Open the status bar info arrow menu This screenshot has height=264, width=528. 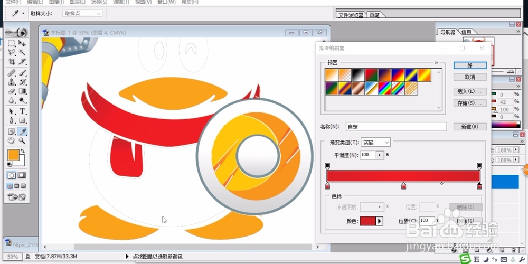(127, 257)
